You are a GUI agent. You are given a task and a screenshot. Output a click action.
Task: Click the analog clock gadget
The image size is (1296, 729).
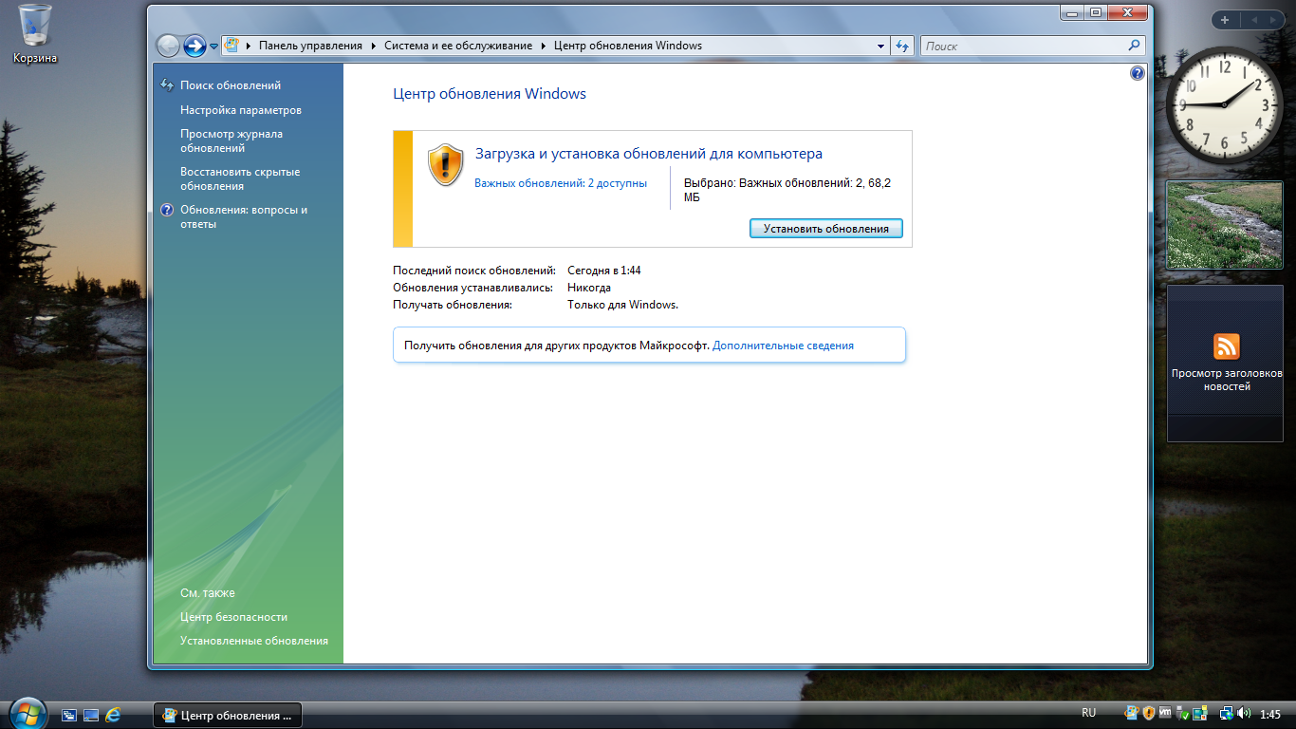pyautogui.click(x=1225, y=105)
